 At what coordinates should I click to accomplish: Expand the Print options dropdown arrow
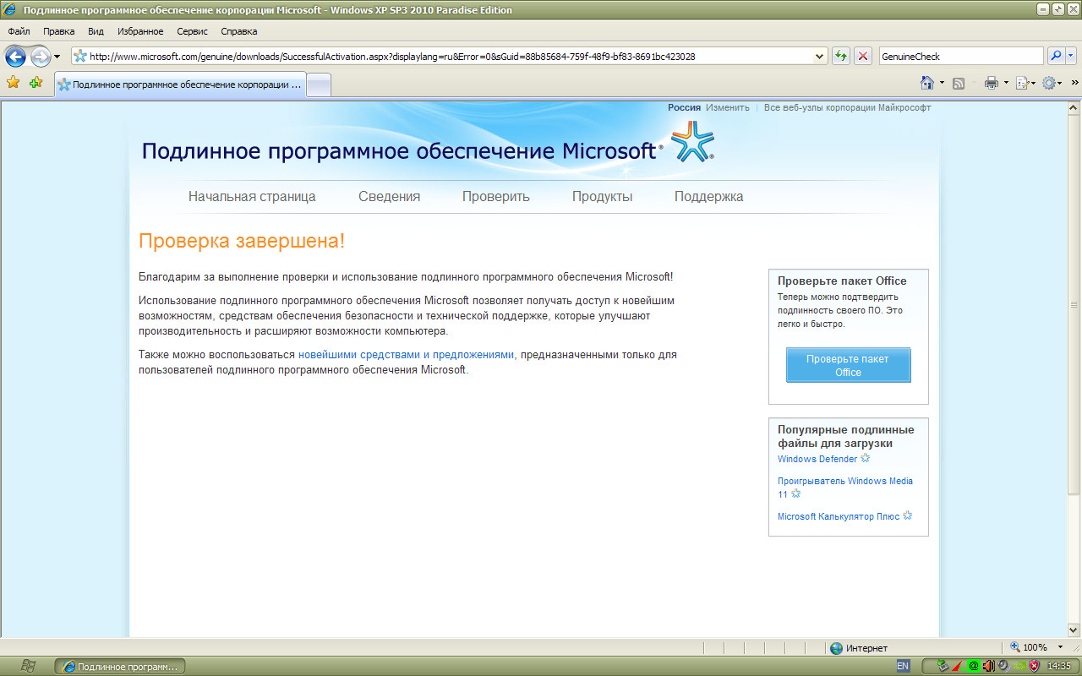coord(1006,83)
